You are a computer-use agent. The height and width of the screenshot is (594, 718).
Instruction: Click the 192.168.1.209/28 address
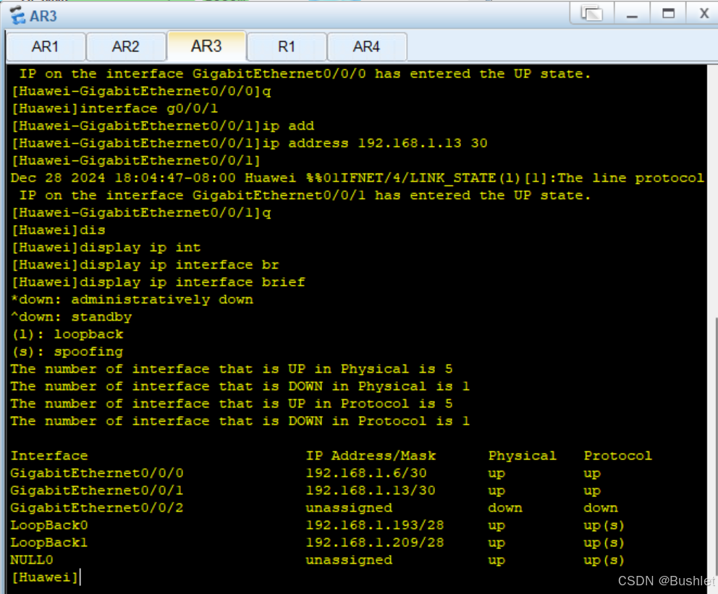click(375, 543)
